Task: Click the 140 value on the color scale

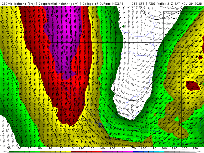Action: 102,148
